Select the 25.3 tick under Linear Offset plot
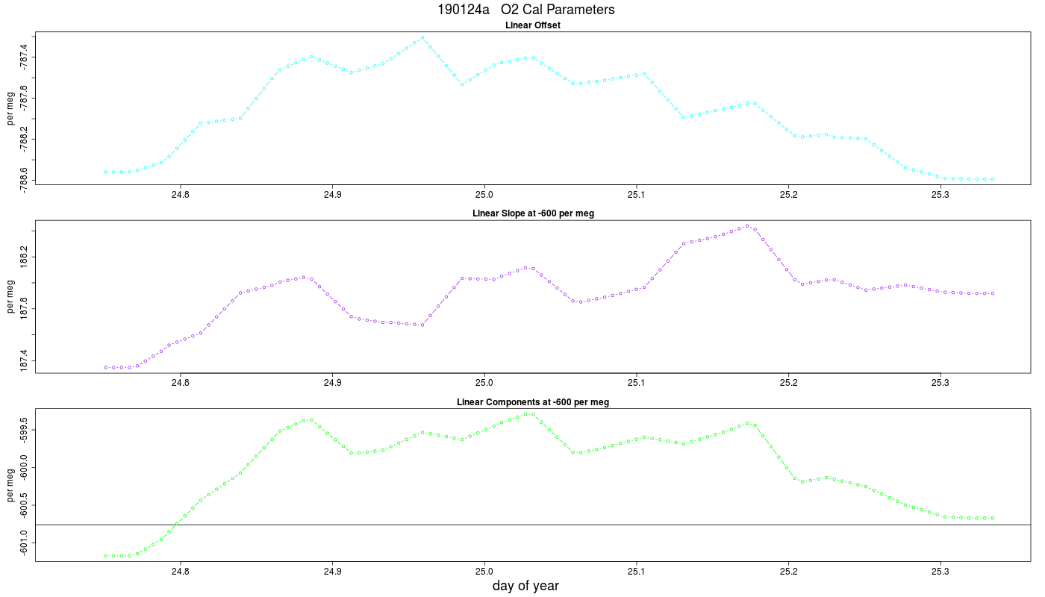 (940, 195)
